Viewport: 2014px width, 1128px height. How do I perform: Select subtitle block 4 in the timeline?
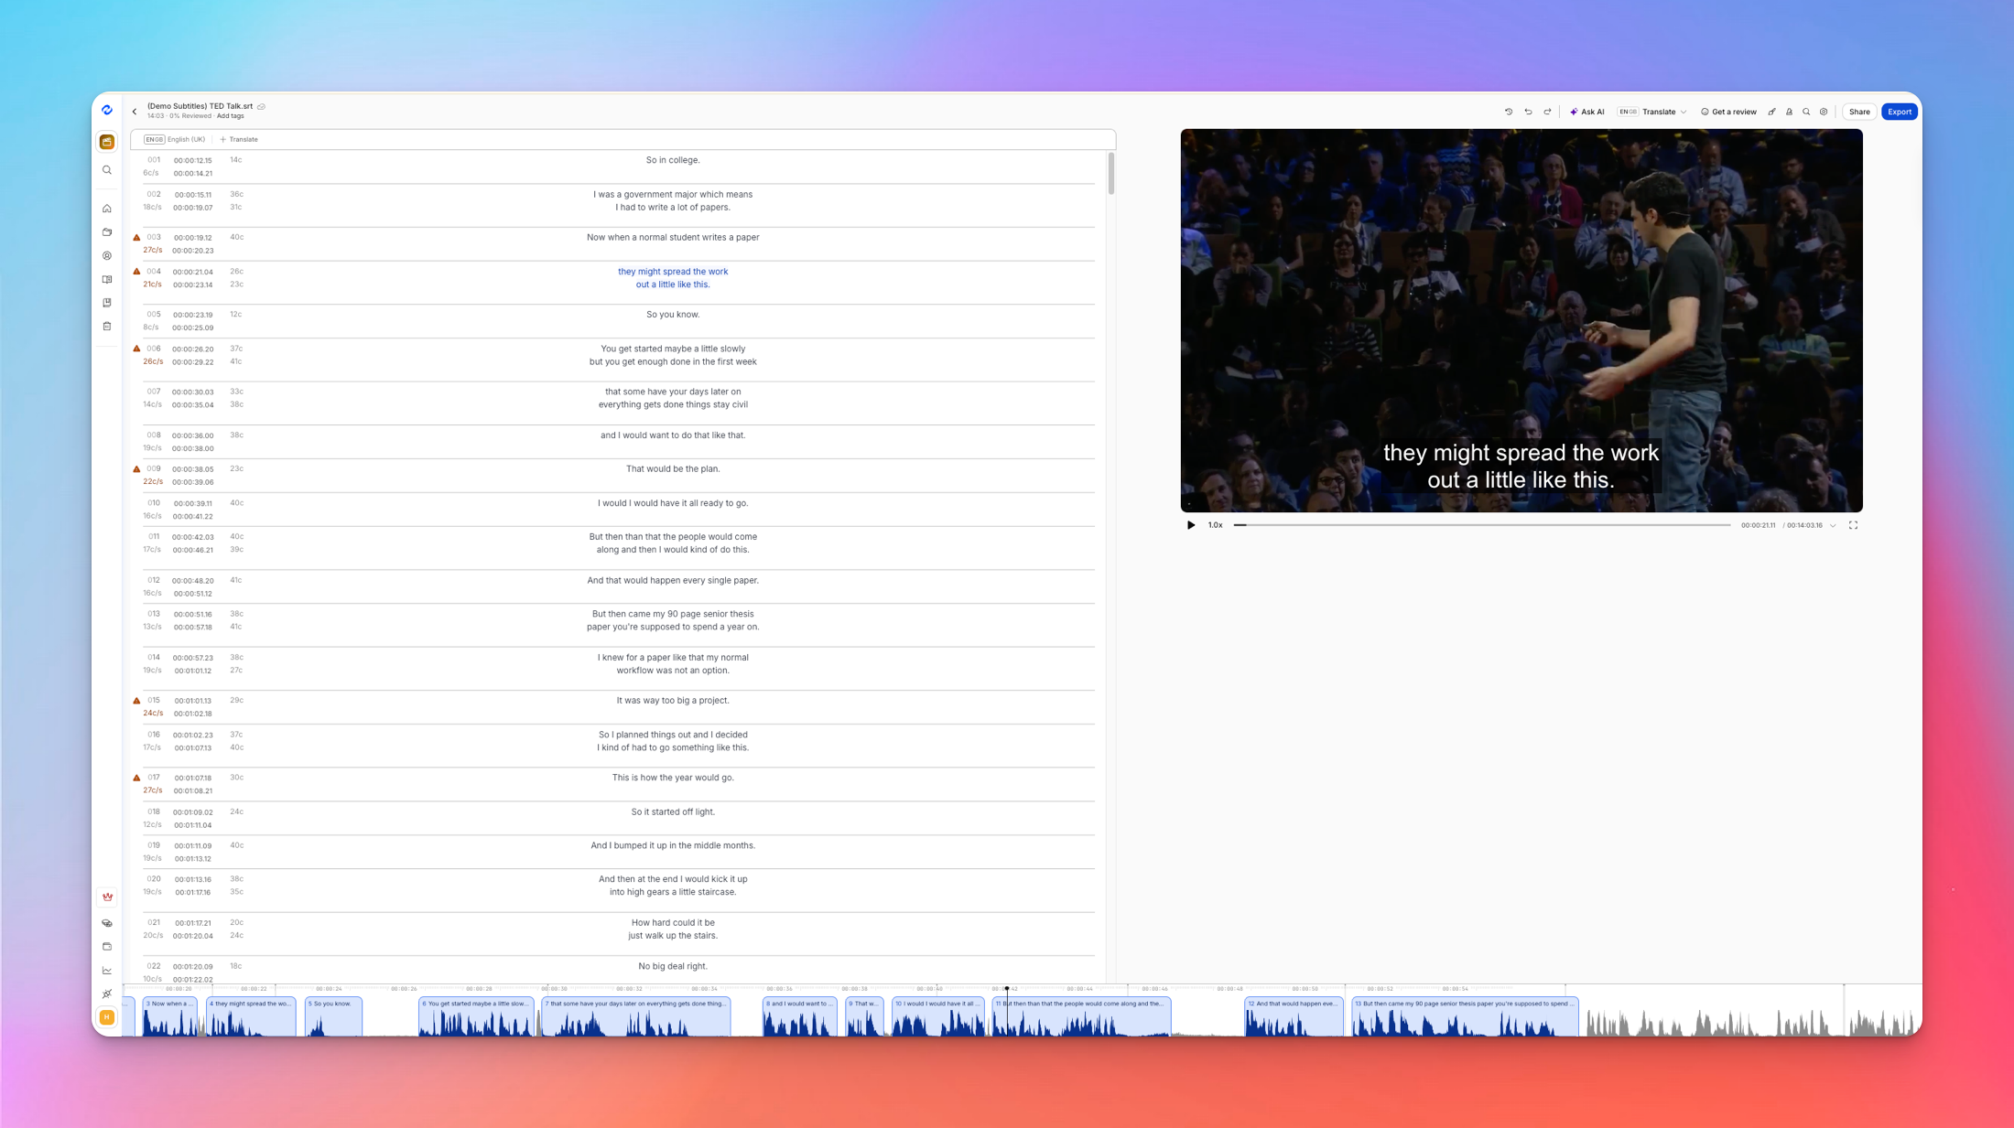[250, 1015]
